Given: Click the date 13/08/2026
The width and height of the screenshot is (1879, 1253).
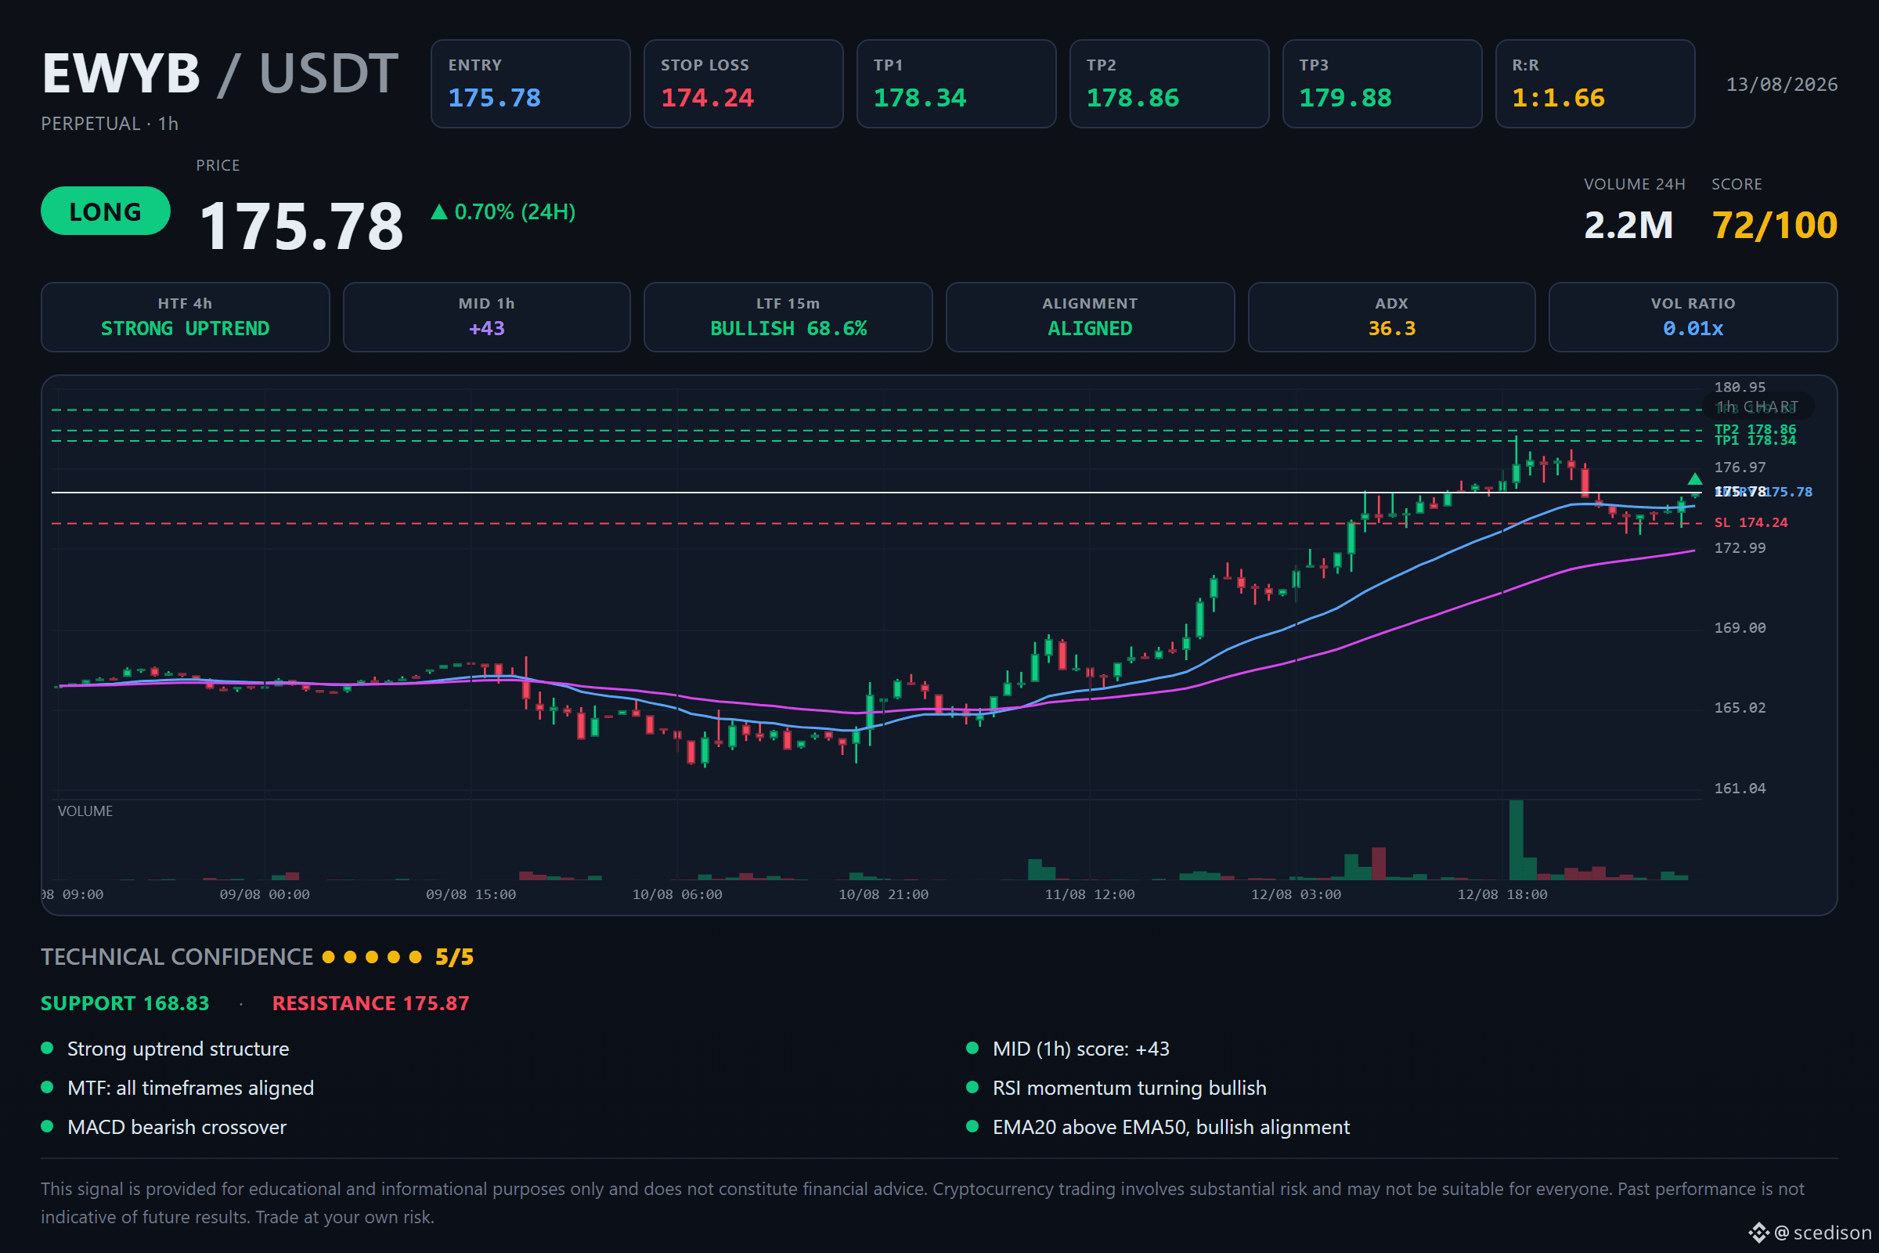Looking at the screenshot, I should tap(1782, 85).
